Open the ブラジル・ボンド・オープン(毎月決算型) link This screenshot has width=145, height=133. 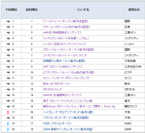click(x=66, y=118)
